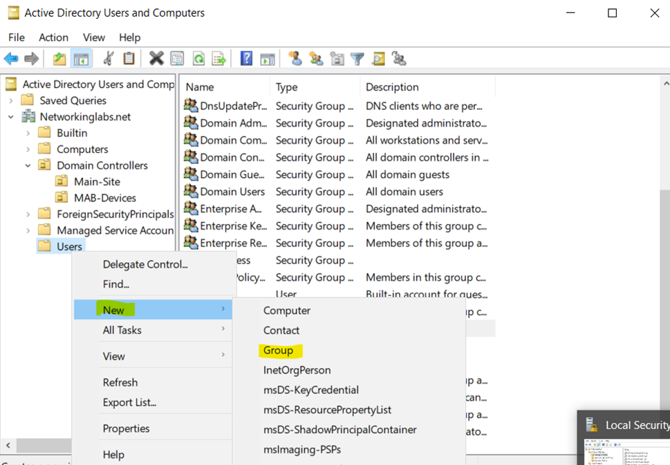The width and height of the screenshot is (670, 465).
Task: Select msDS-KeyCredential in New submenu
Action: (349, 390)
